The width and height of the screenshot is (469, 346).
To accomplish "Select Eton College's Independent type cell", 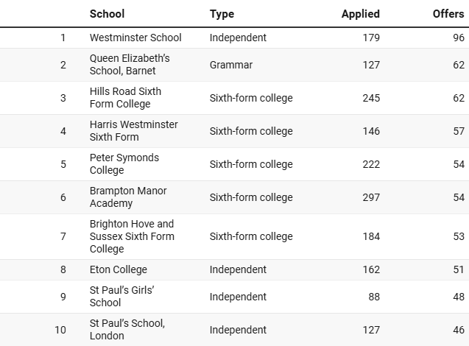I will [x=238, y=269].
